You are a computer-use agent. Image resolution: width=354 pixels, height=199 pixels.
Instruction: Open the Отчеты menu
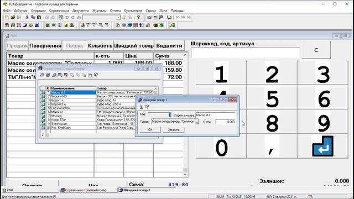115,11
